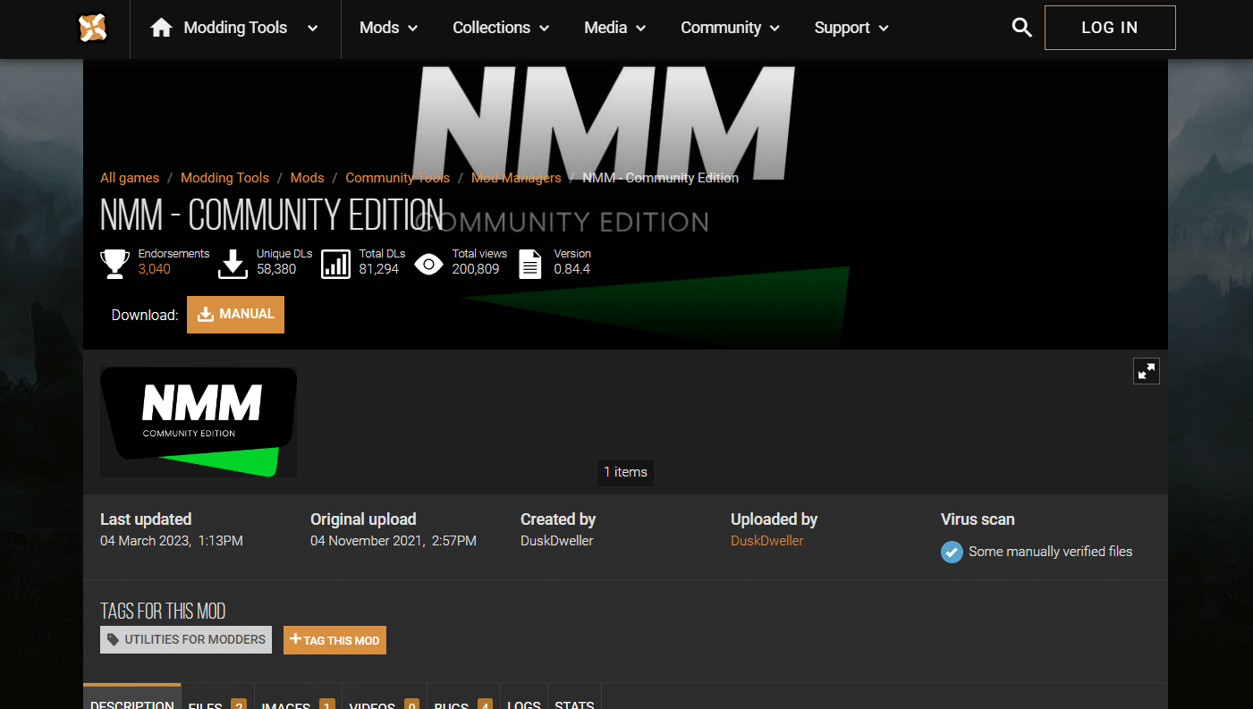Image resolution: width=1253 pixels, height=709 pixels.
Task: Click the Nexus Mods logo icon
Action: point(92,28)
